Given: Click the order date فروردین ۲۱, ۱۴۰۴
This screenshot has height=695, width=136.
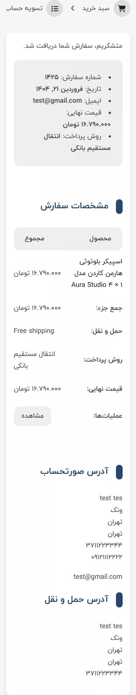Looking at the screenshot, I should (x=59, y=89).
